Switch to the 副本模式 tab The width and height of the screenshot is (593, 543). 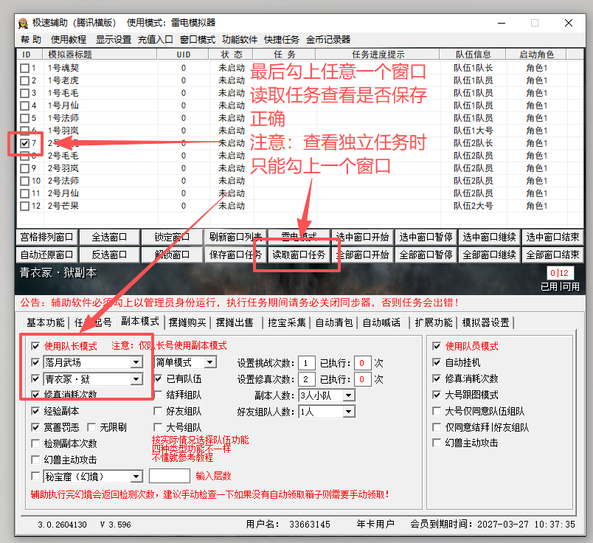[140, 321]
